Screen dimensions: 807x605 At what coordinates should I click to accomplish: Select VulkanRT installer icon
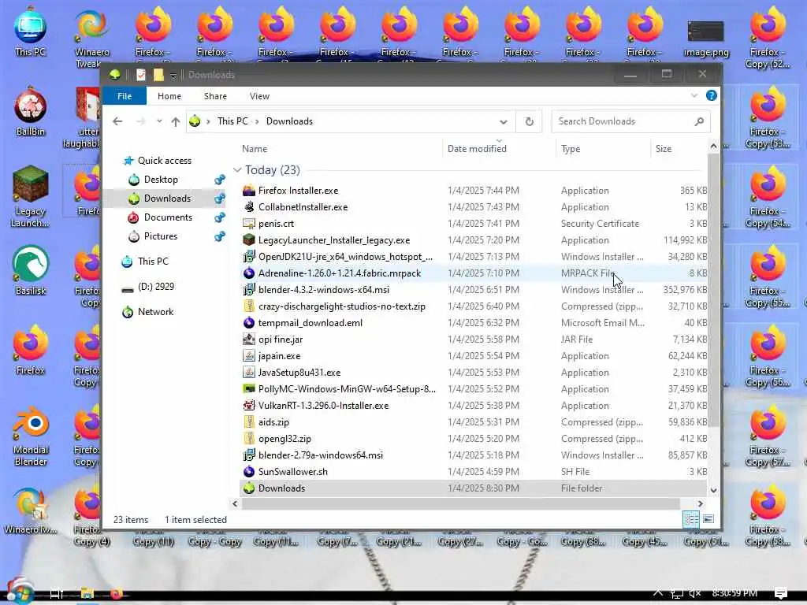coord(249,406)
